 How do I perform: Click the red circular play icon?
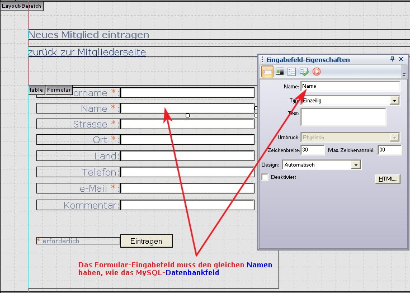click(317, 72)
